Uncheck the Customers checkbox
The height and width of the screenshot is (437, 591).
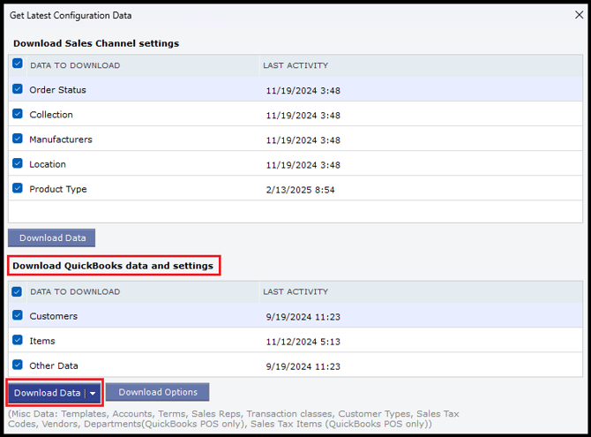pos(18,315)
